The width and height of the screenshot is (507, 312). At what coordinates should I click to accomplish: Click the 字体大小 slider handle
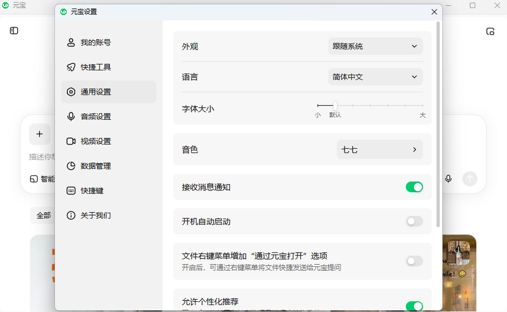click(335, 105)
